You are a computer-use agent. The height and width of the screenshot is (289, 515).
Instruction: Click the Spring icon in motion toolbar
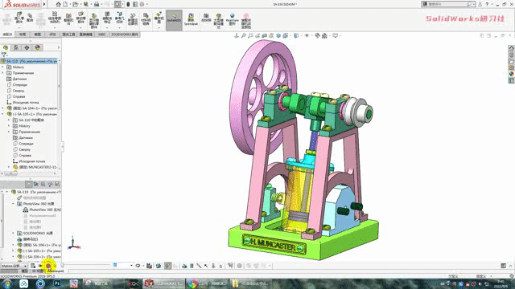tap(192, 266)
